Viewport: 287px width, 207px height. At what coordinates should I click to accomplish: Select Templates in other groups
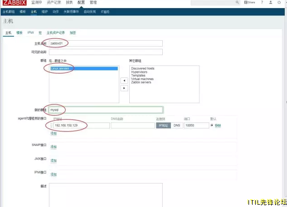pos(138,75)
